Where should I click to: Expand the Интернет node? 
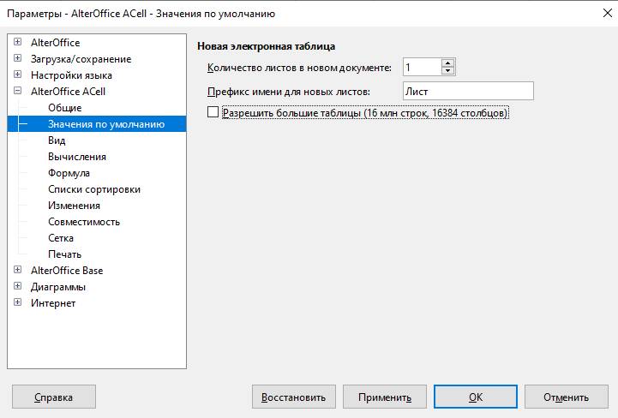coord(18,302)
